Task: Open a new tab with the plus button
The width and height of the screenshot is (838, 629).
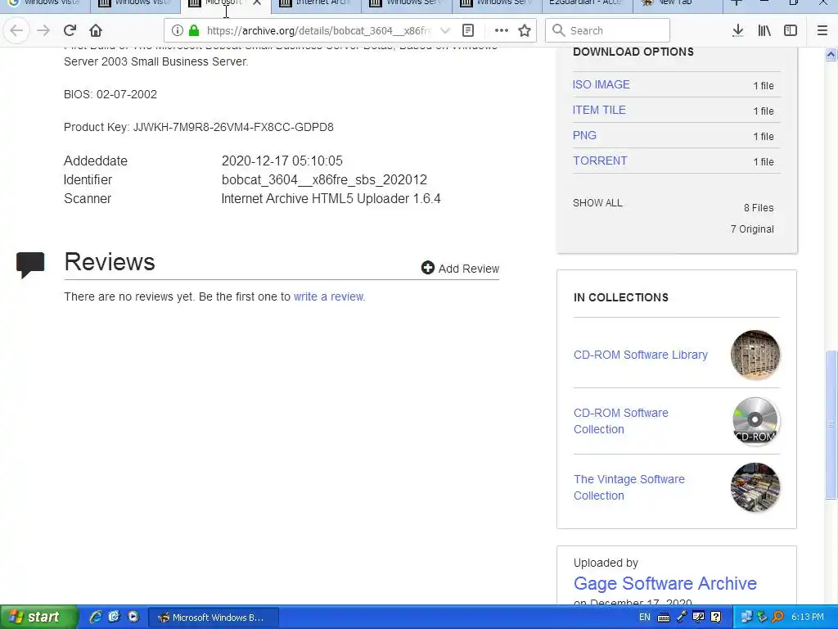Action: tap(737, 2)
